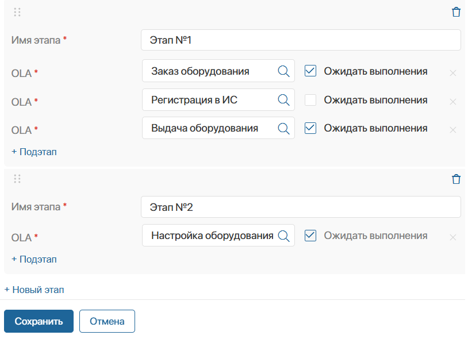468x339 pixels.
Task: Uncheck Ожидать выполнения for Заказ оборудования
Action: tap(310, 71)
